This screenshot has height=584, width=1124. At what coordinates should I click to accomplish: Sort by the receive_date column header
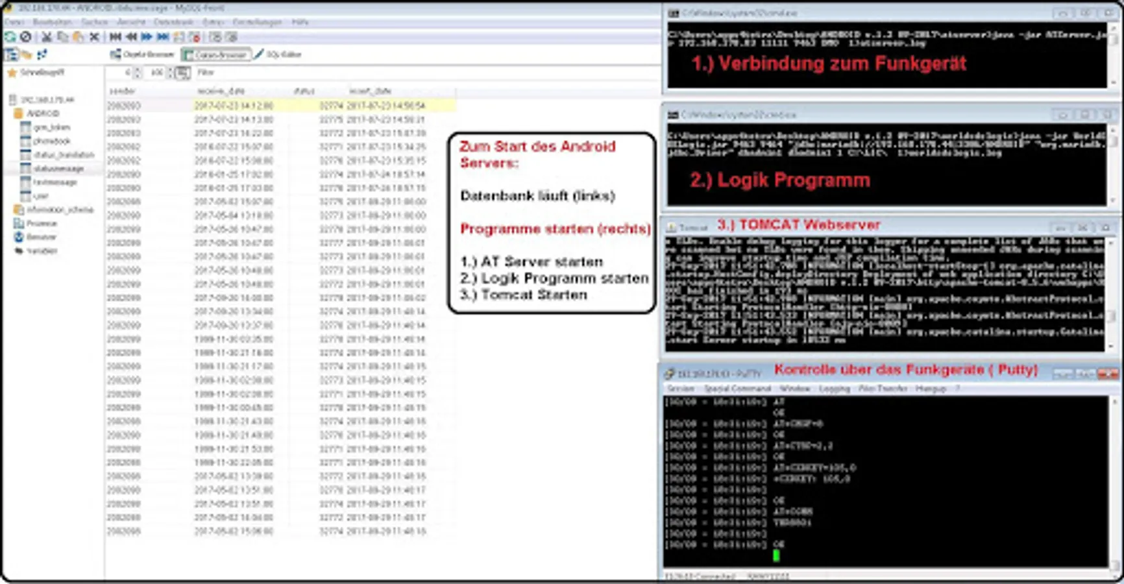coord(241,91)
